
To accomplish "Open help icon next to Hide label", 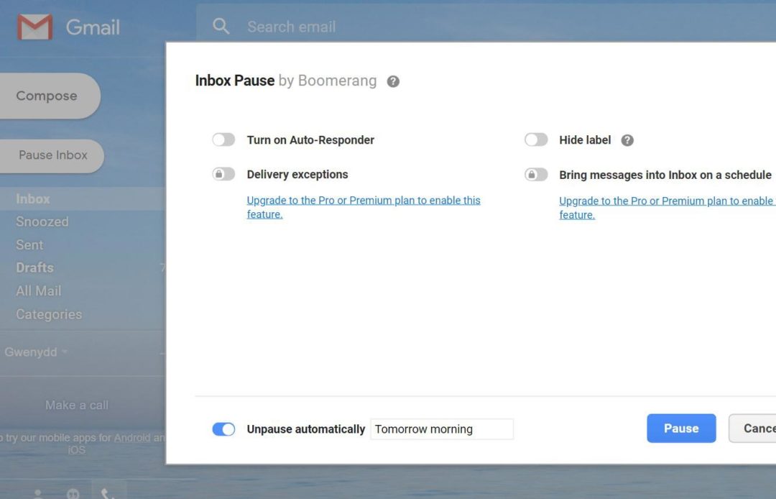I will [x=627, y=140].
